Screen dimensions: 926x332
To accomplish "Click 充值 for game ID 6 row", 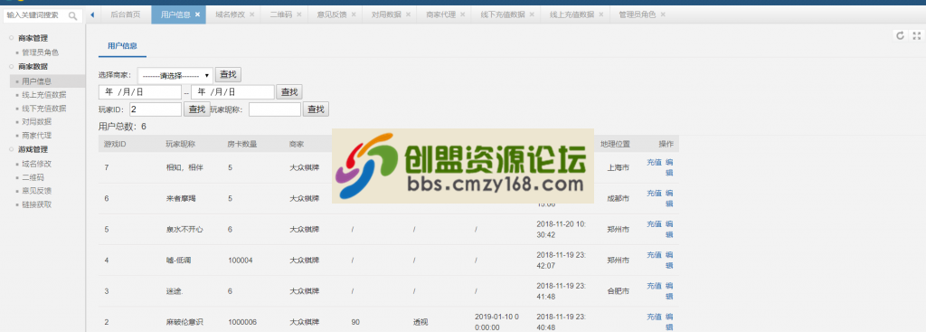I will click(654, 194).
